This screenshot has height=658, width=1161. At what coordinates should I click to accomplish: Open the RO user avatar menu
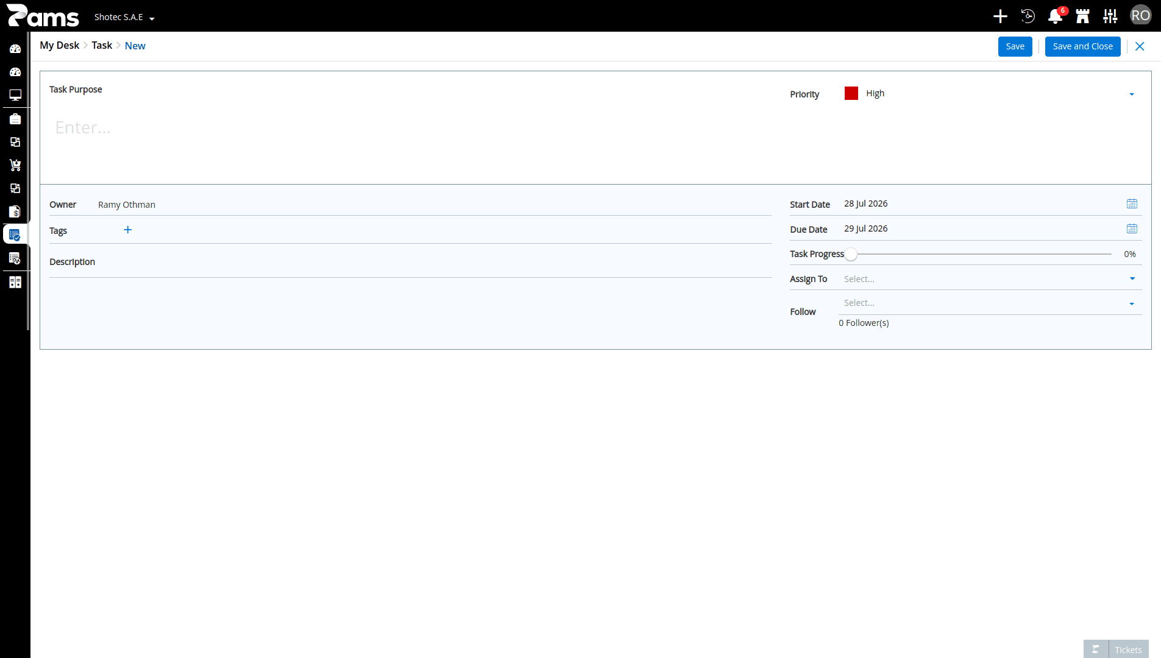tap(1140, 16)
